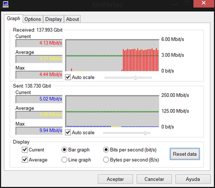Open the Options tab
This screenshot has height=188, width=215.
33,19
